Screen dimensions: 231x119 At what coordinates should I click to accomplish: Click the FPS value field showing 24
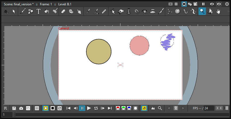point(209,108)
